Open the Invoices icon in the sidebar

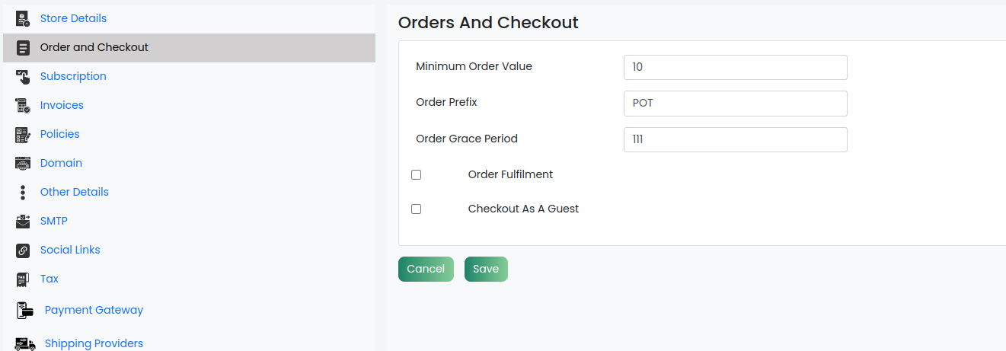[23, 105]
